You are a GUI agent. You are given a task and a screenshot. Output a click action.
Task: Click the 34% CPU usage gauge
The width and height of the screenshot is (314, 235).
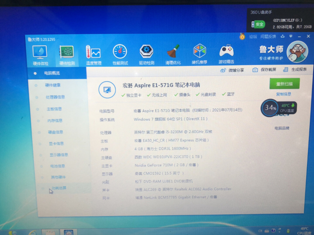coord(270,108)
